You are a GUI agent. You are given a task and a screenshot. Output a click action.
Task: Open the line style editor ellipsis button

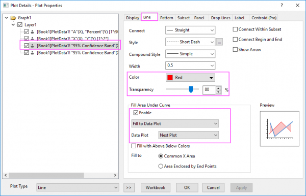point(219,42)
